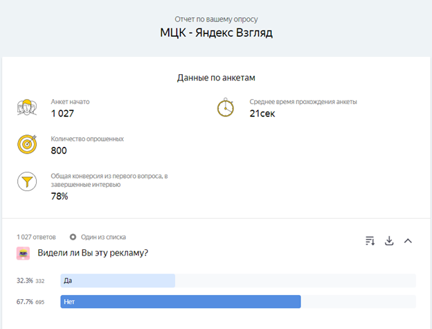This screenshot has height=329, width=432.
Task: Select the light blue Да answer bar
Action: (x=118, y=281)
